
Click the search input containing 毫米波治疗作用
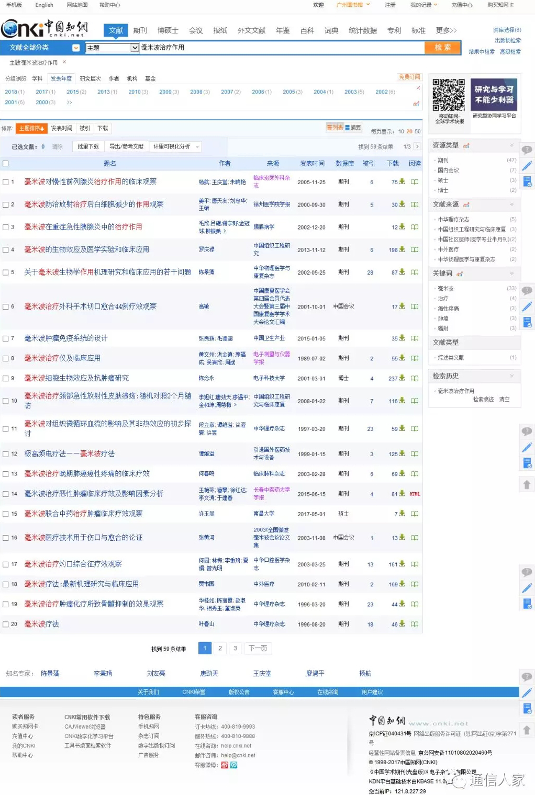click(x=282, y=48)
